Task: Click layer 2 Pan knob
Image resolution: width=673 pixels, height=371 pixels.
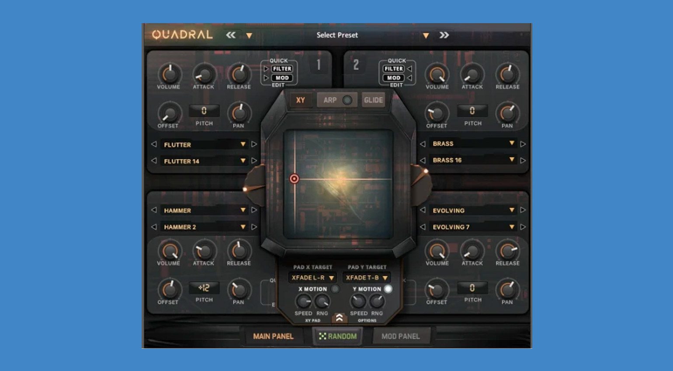Action: pyautogui.click(x=507, y=113)
